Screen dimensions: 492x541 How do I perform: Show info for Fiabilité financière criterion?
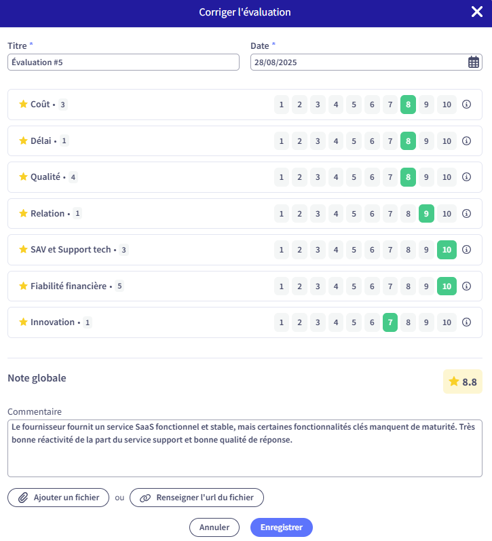coord(466,286)
